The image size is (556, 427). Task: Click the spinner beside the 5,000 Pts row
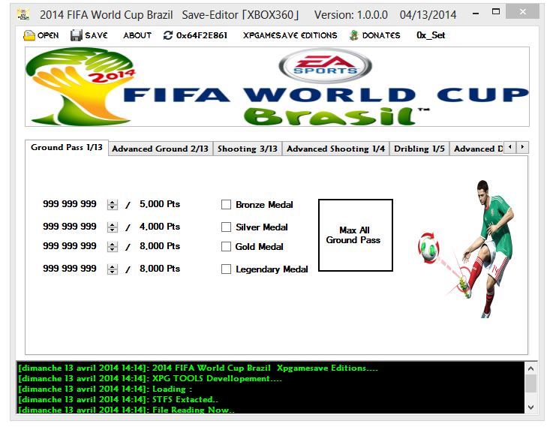point(113,205)
